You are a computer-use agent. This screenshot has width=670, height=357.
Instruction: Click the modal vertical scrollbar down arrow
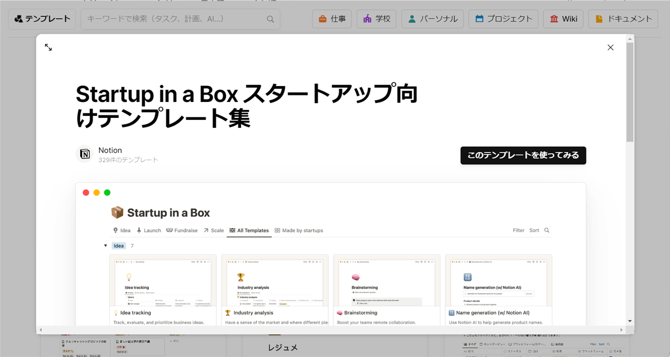[x=630, y=321]
